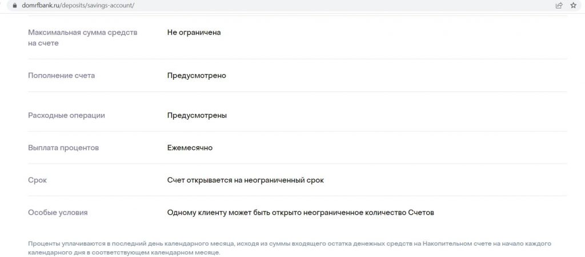Screen dimensions: 585x257
Task: Click the 'Пополнение счета' row label
Action: pyautogui.click(x=62, y=75)
